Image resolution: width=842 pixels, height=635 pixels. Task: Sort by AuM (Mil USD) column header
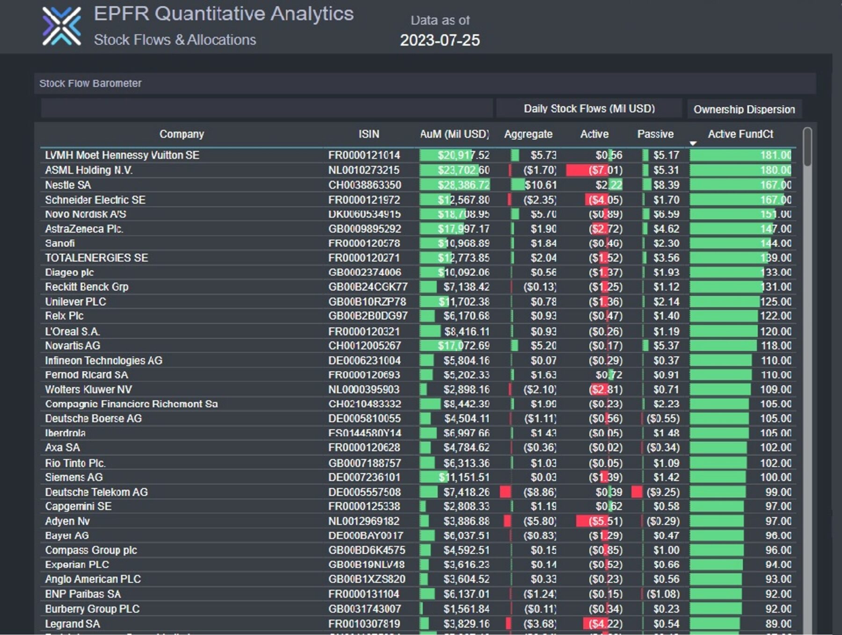coord(454,134)
